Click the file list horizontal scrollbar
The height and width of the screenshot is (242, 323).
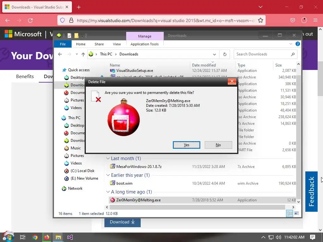click(197, 207)
